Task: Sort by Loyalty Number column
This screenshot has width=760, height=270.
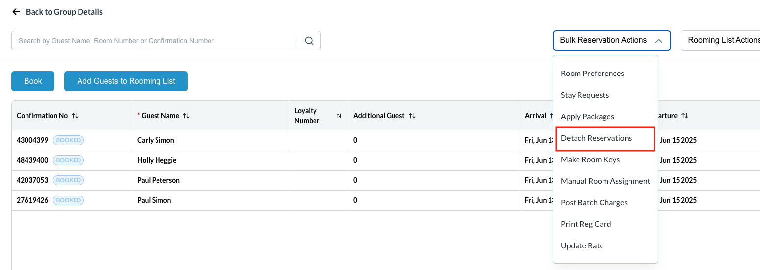Action: (x=339, y=116)
